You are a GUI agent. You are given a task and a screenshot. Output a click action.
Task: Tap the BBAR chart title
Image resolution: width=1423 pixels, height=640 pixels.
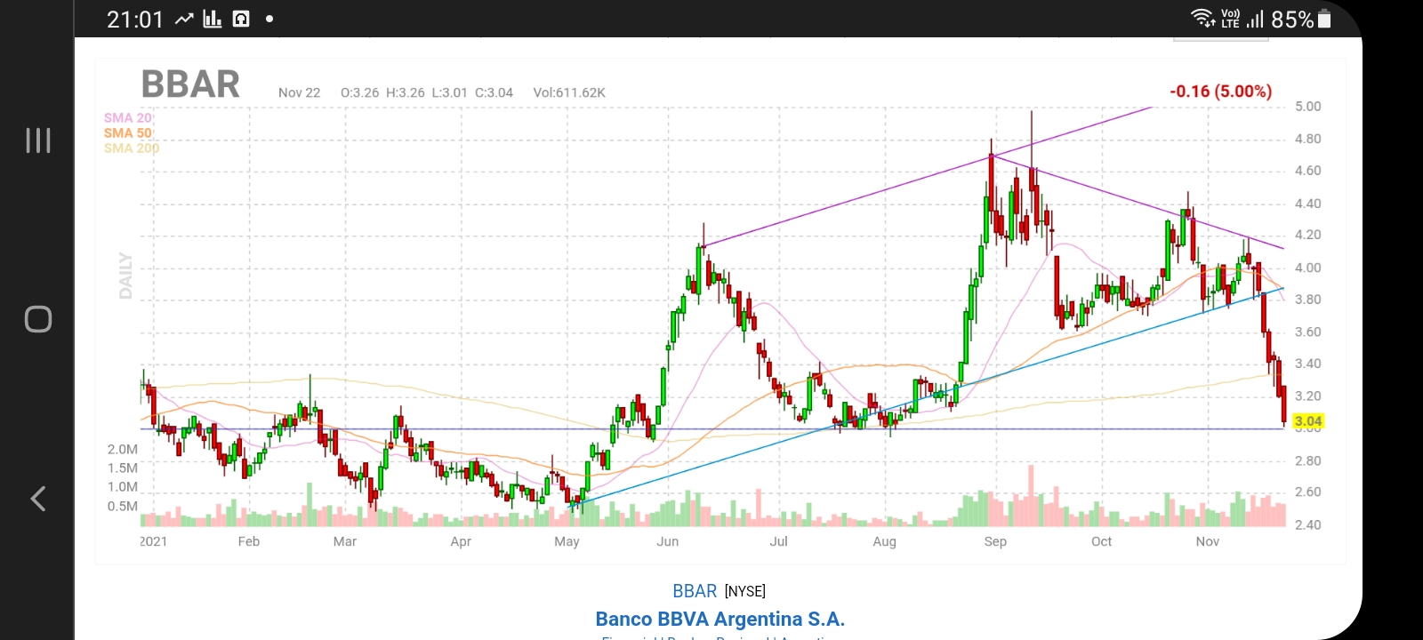190,84
